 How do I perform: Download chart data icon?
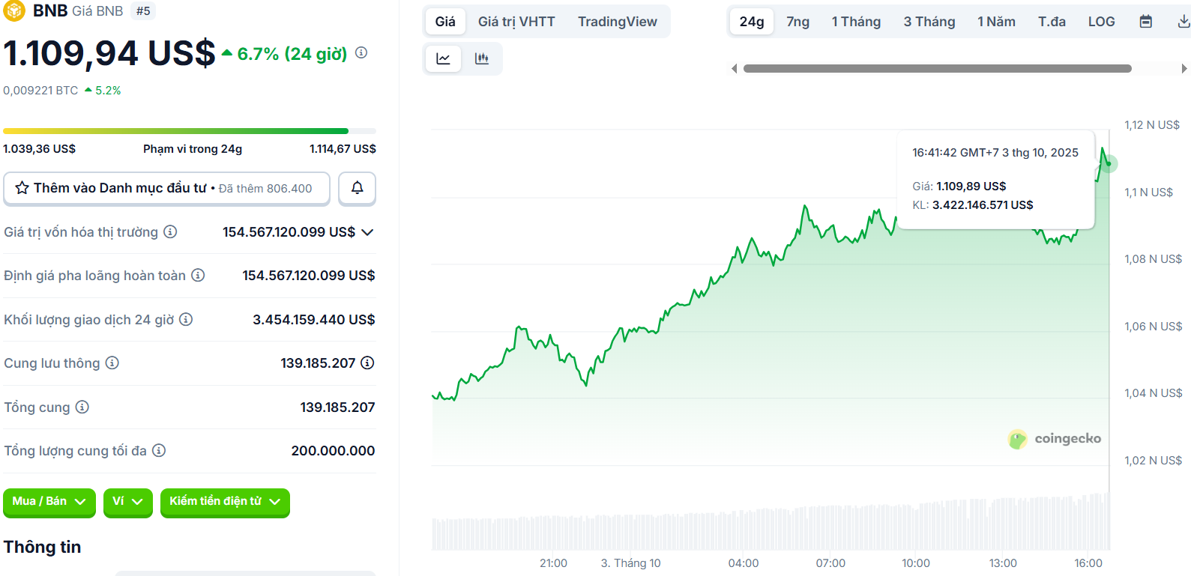[x=1183, y=22]
